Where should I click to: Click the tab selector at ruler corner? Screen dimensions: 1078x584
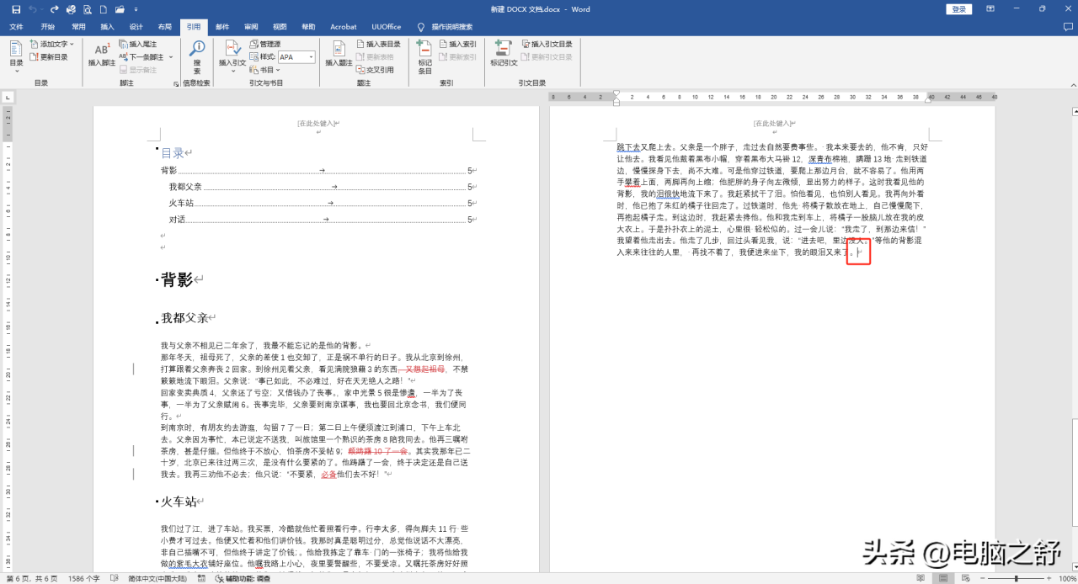8,98
